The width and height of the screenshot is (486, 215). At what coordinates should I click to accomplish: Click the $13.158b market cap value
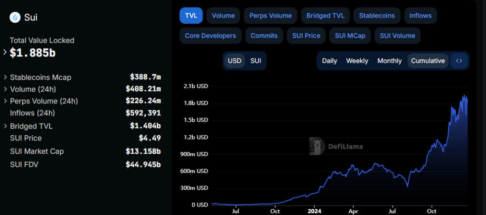tap(143, 151)
